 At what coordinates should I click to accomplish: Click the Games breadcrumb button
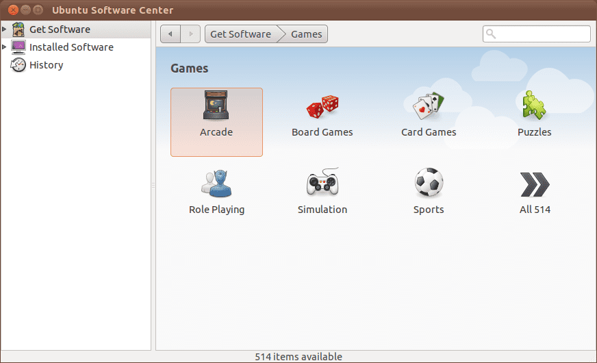(x=306, y=34)
